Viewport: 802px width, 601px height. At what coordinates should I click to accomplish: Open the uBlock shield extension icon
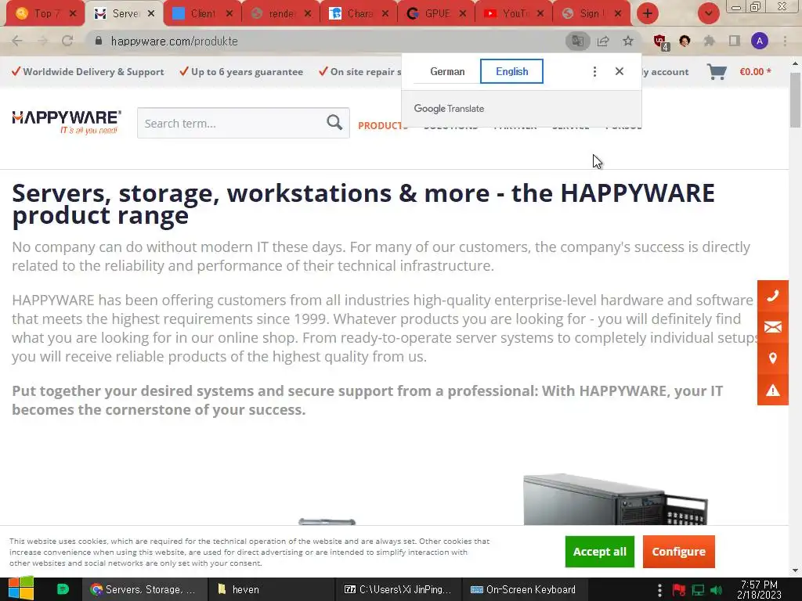tap(660, 41)
